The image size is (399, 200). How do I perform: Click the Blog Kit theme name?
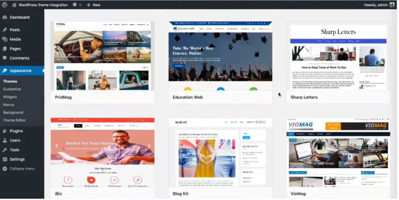coord(180,194)
